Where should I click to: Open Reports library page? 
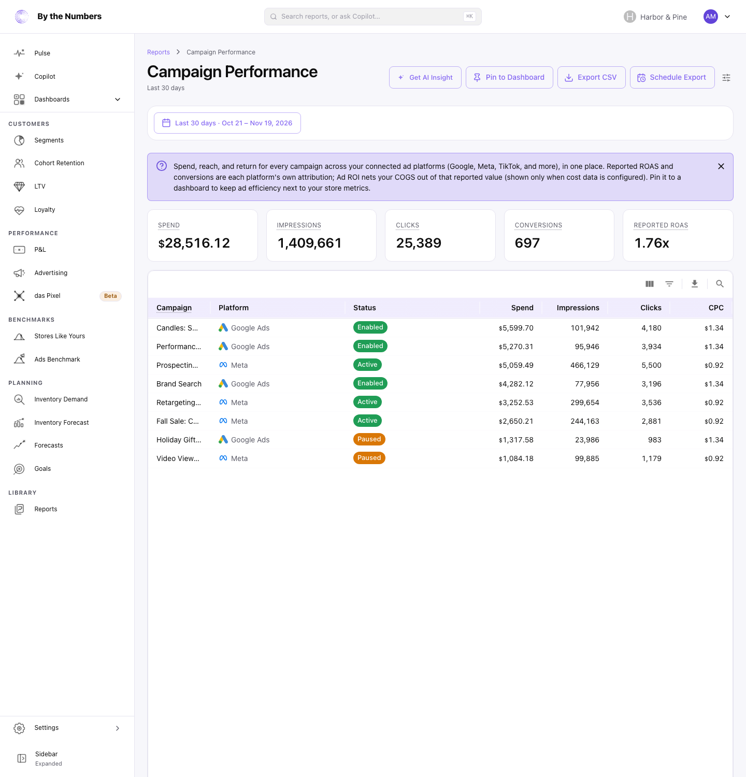click(67, 509)
